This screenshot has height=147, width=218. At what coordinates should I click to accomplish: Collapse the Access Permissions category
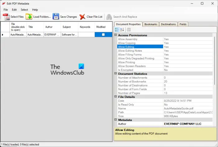[116, 35]
